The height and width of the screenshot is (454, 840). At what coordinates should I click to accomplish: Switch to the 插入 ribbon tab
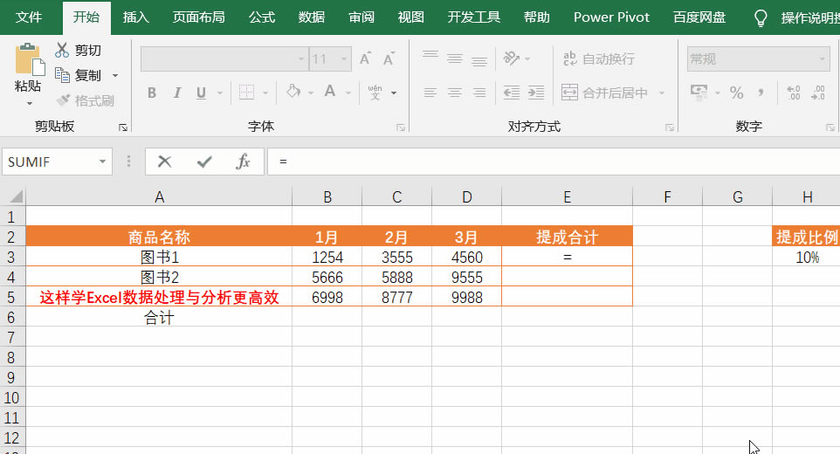pyautogui.click(x=135, y=17)
